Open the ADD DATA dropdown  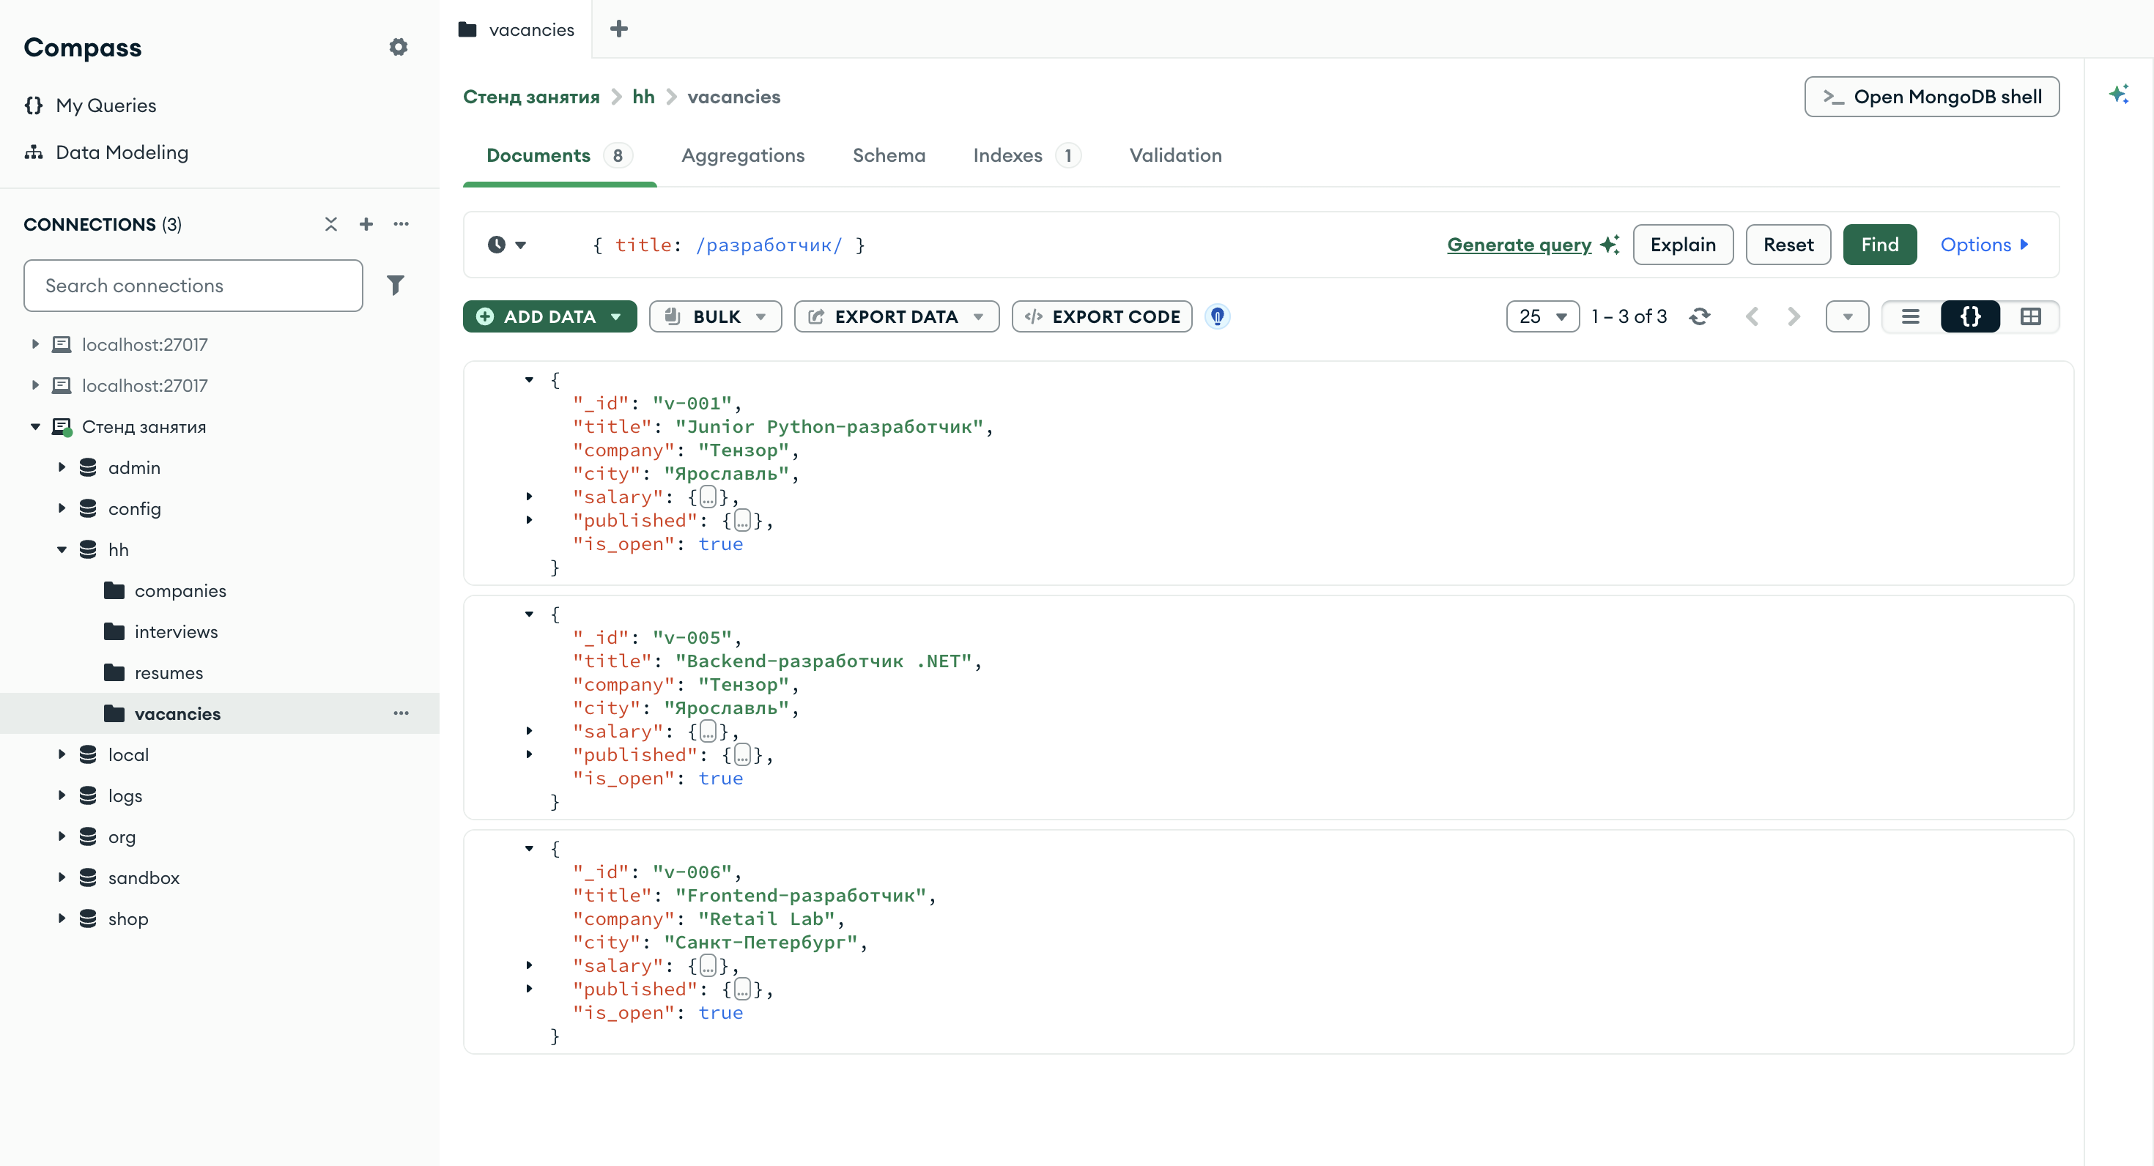click(x=550, y=317)
